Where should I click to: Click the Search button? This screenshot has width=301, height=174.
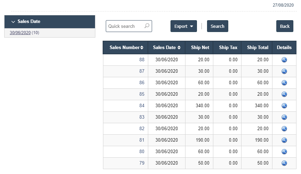point(217,26)
